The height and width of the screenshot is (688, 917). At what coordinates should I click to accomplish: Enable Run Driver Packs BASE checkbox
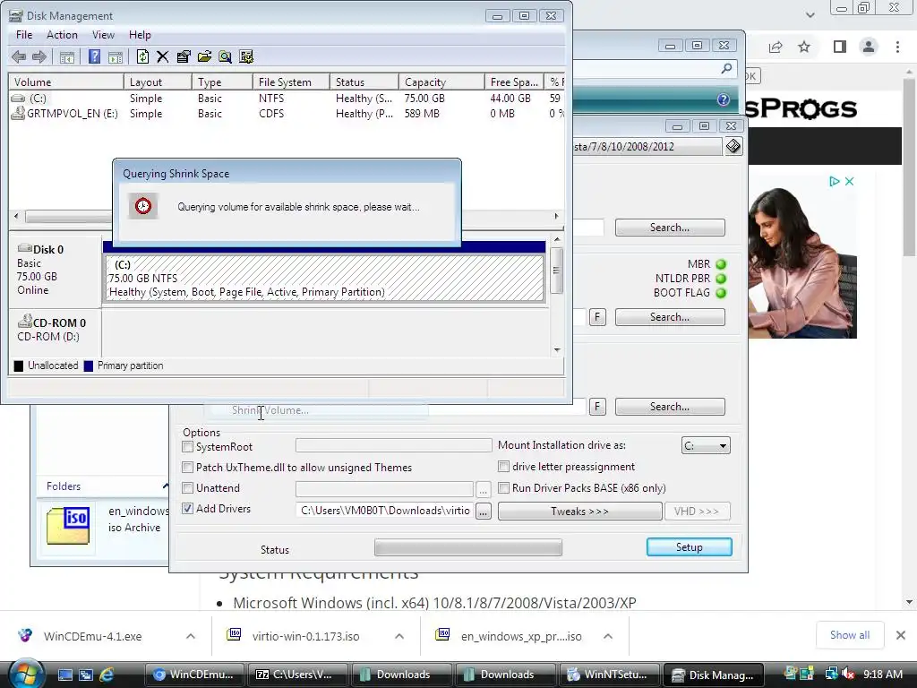pyautogui.click(x=503, y=488)
